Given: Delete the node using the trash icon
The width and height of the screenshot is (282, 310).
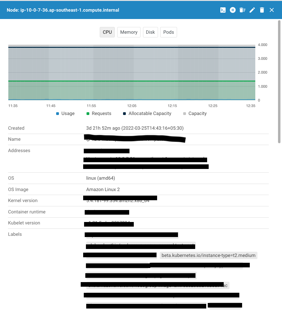Looking at the screenshot, I should click(262, 10).
